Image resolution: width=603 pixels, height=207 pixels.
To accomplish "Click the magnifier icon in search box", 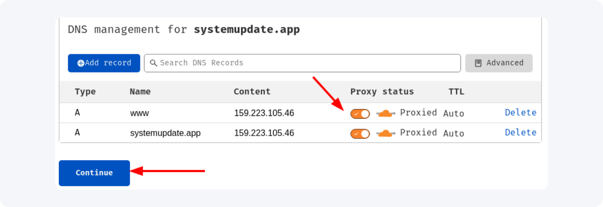I will click(153, 63).
